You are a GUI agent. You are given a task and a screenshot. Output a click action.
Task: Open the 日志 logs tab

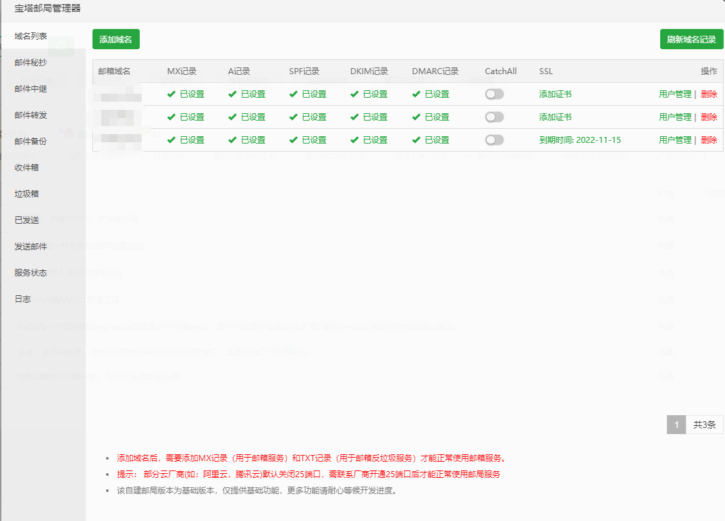point(23,299)
